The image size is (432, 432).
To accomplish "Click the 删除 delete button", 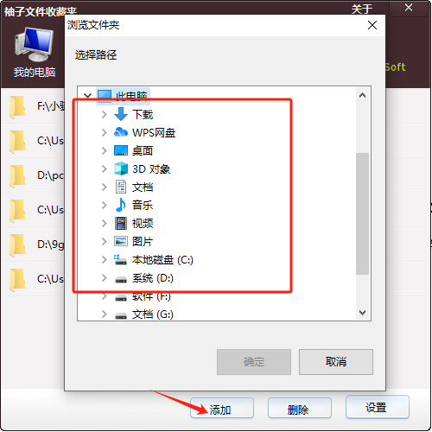I will point(300,408).
